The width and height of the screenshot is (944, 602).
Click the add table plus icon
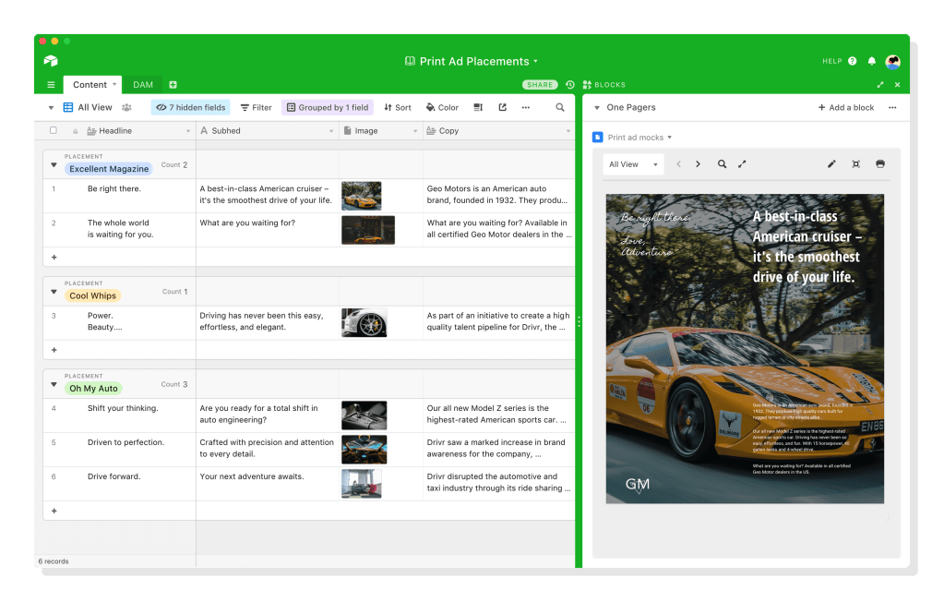click(173, 85)
